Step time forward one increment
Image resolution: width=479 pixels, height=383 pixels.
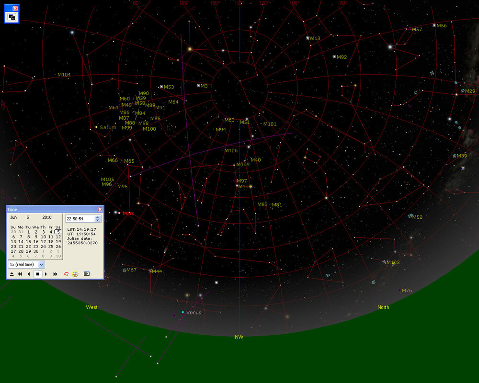tap(46, 274)
